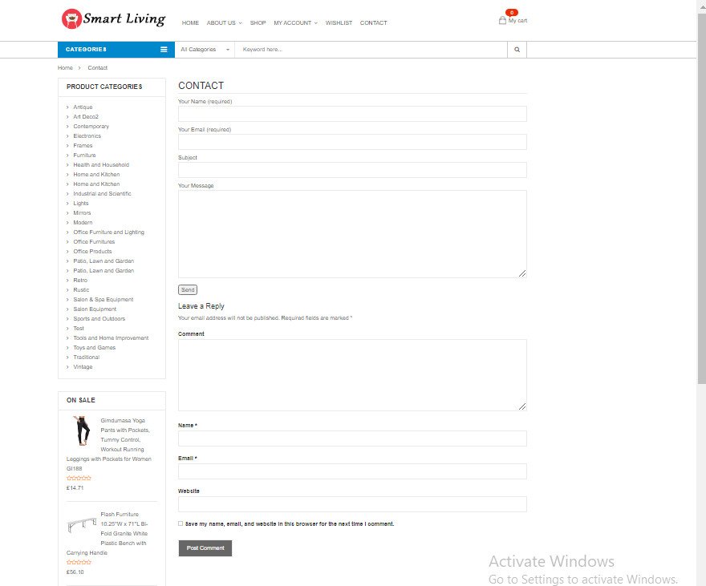The image size is (706, 586).
Task: Click the Post Comment button
Action: [x=205, y=548]
